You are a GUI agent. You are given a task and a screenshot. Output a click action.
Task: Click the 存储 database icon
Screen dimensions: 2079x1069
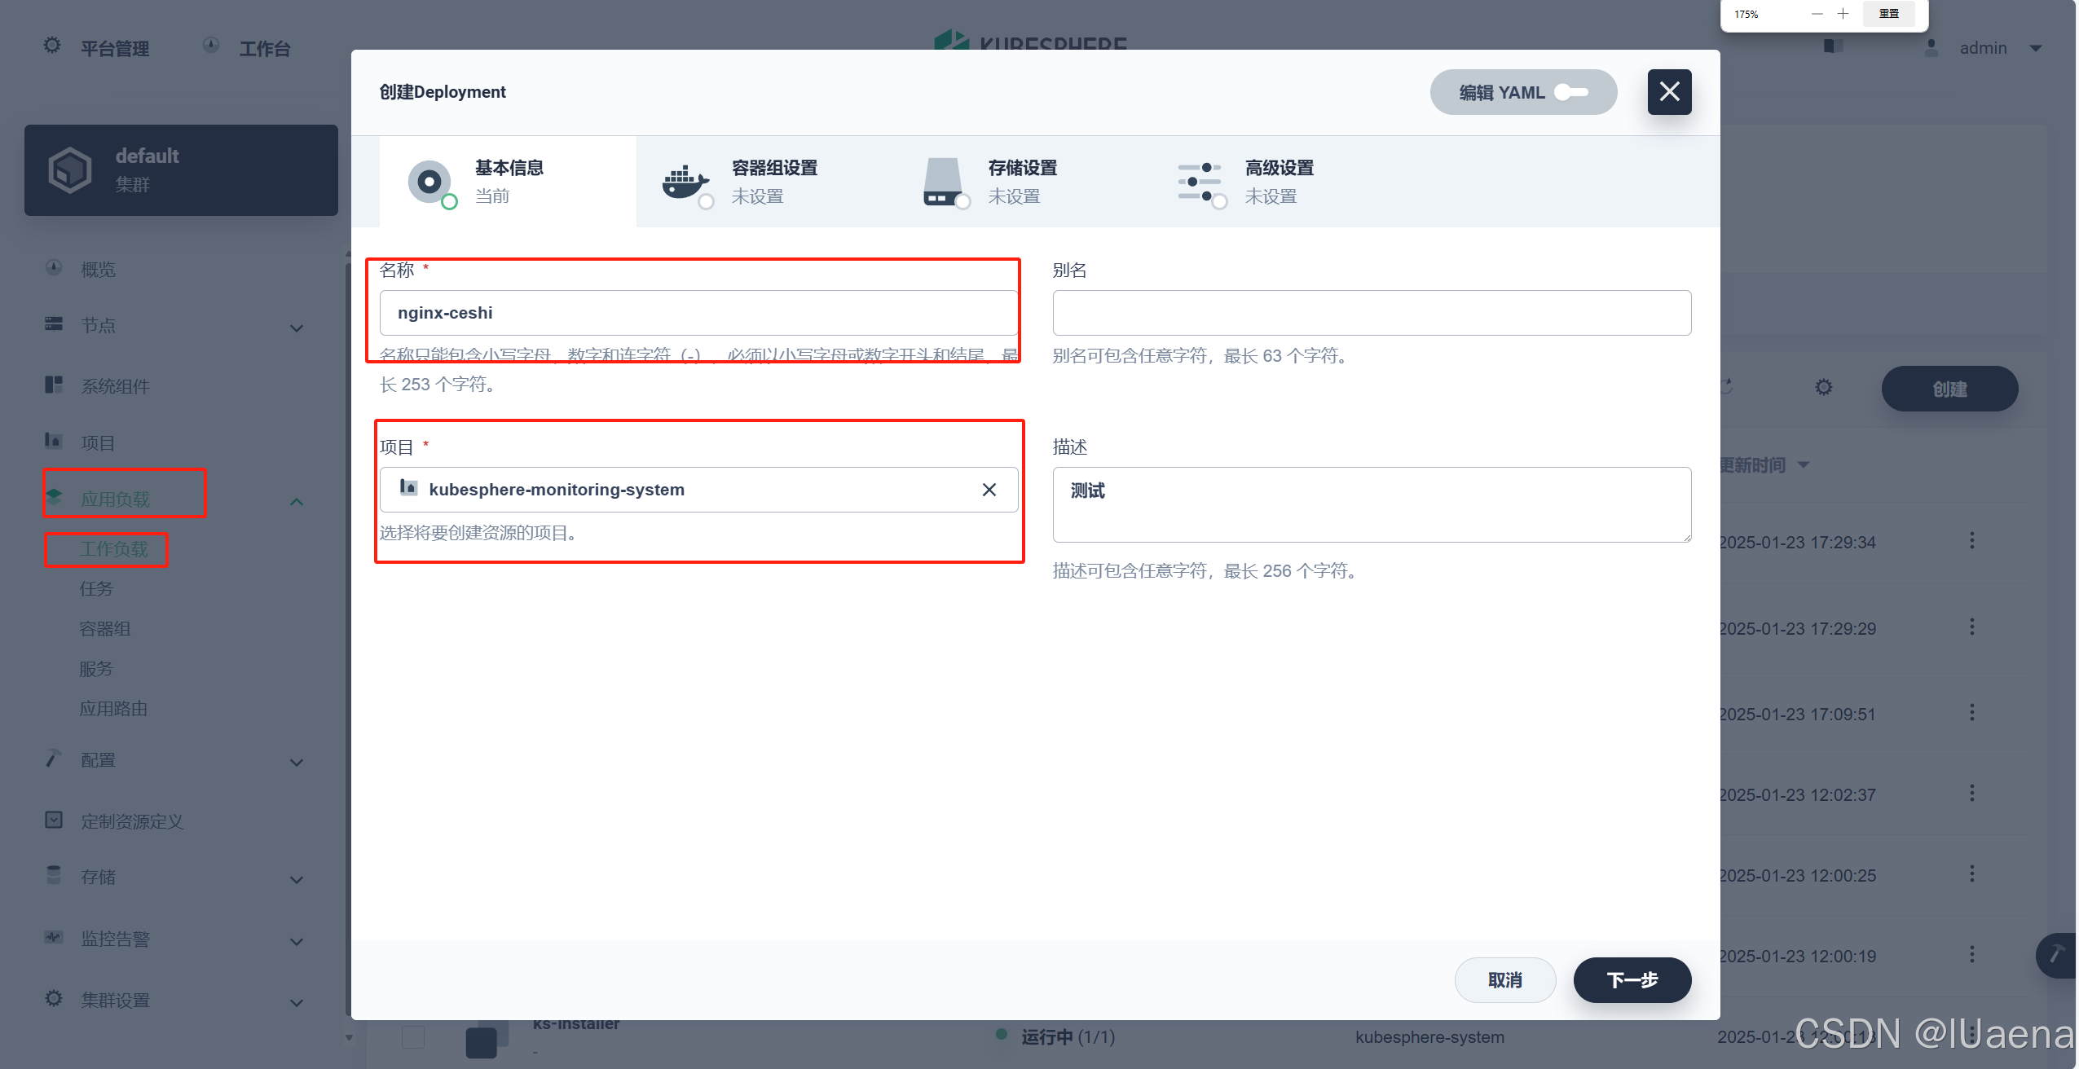pos(54,875)
